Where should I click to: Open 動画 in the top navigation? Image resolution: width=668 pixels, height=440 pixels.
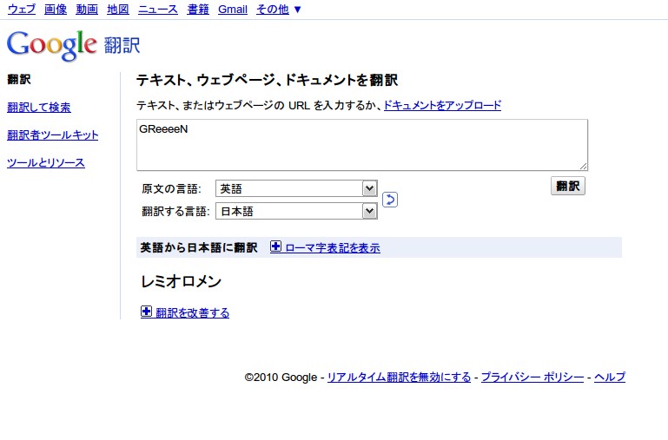[87, 9]
